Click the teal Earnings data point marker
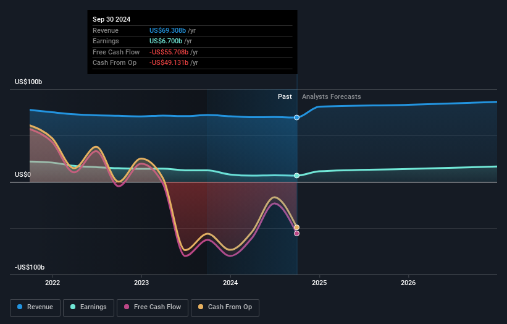This screenshot has width=507, height=324. coord(296,176)
